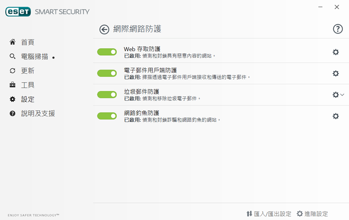
Task: Open 進階設定 at the bottom
Action: 312,214
